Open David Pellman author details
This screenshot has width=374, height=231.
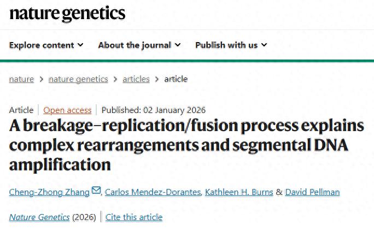point(313,192)
